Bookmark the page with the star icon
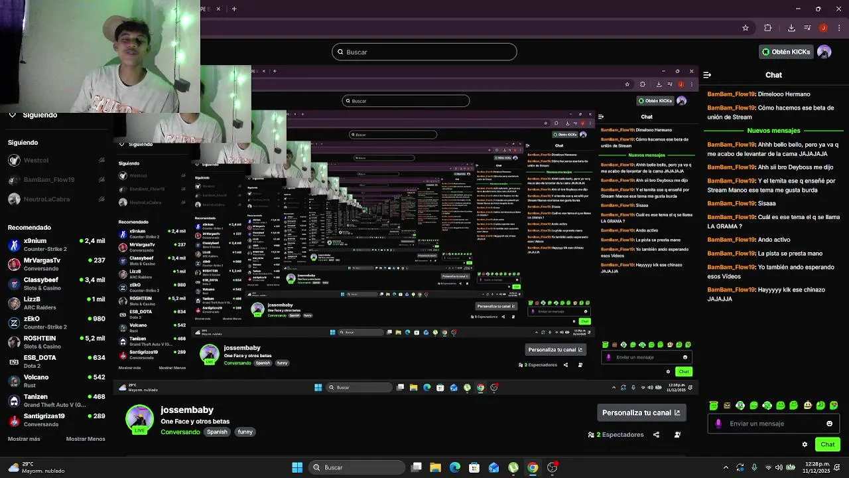The image size is (849, 478). pos(746,28)
